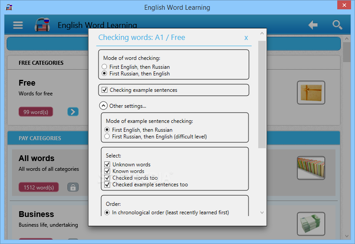This screenshot has width=355, height=244.
Task: Close the English Word Learning window
Action: pos(344,5)
